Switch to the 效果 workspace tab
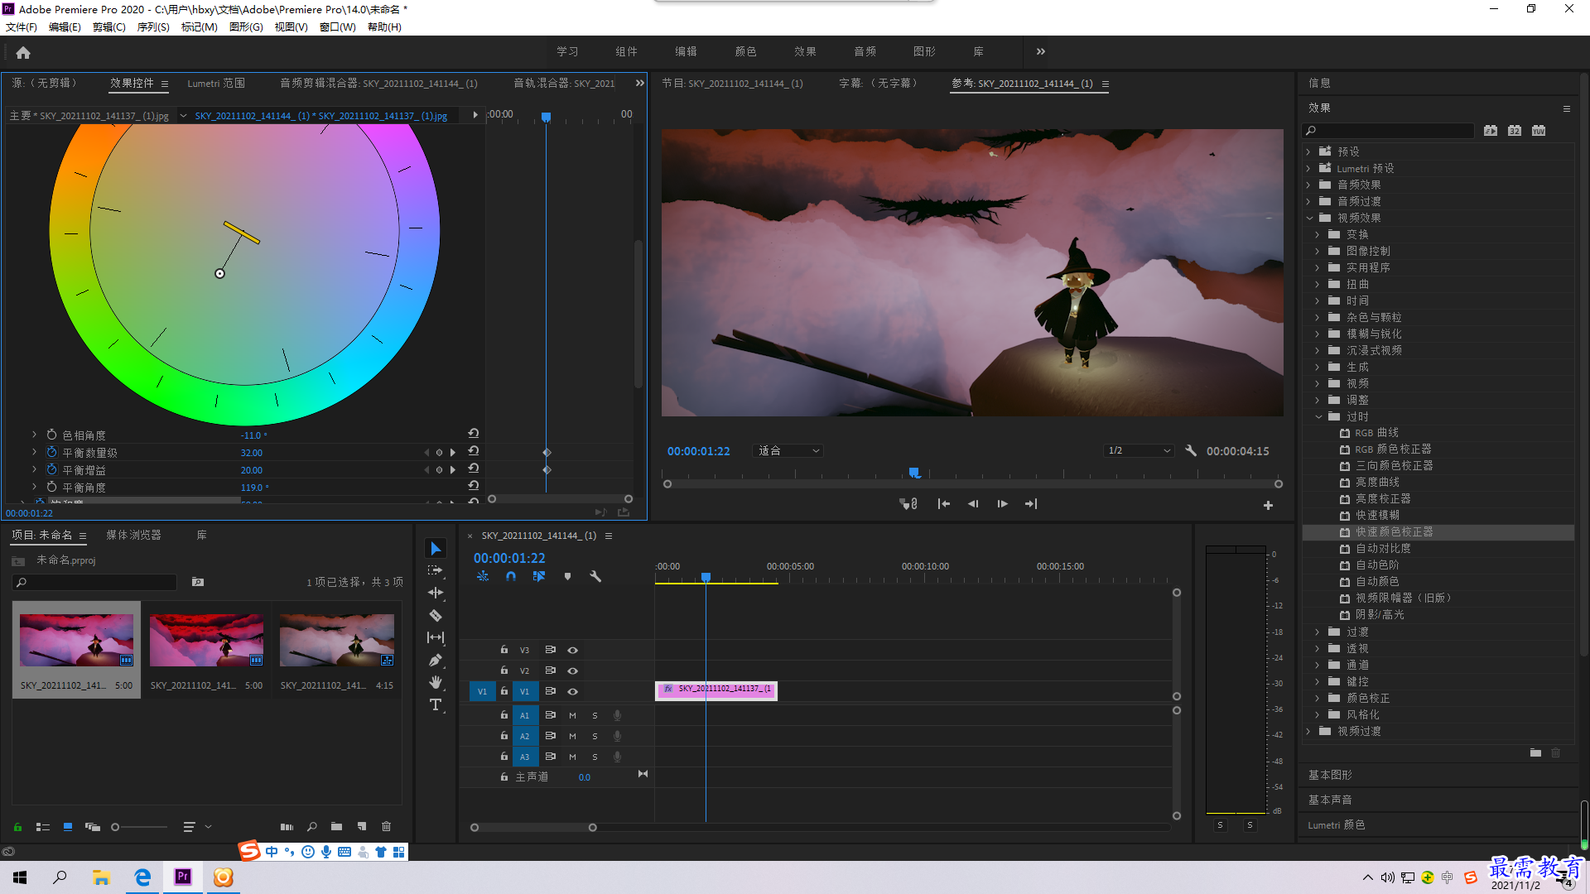Image resolution: width=1590 pixels, height=894 pixels. pos(805,51)
